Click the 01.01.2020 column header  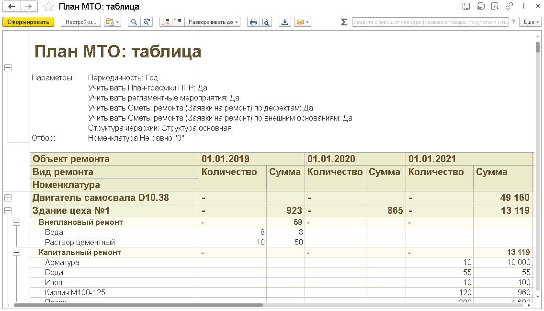point(355,159)
